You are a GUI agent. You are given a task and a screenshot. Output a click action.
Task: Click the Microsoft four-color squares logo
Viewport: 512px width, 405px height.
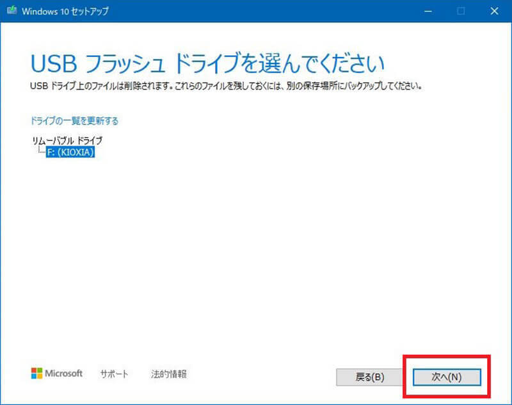pyautogui.click(x=36, y=374)
